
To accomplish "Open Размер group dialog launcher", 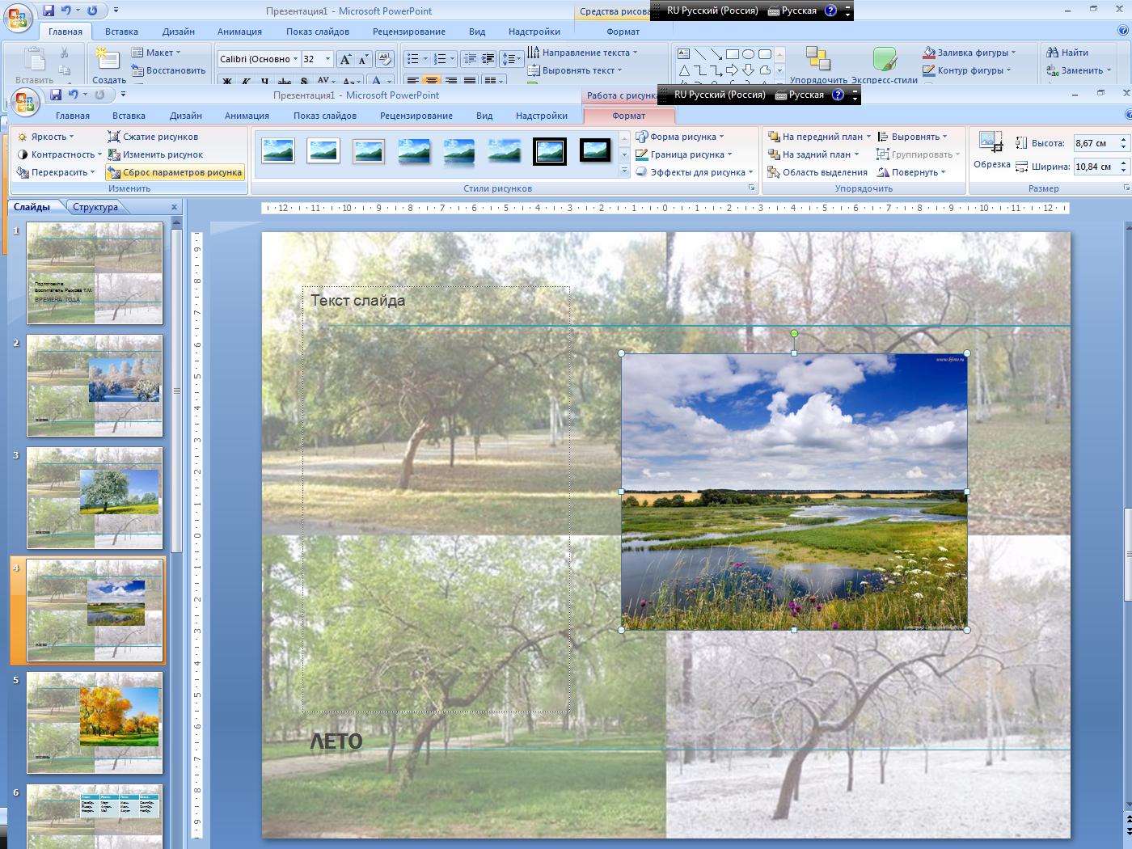I will coord(1126,188).
